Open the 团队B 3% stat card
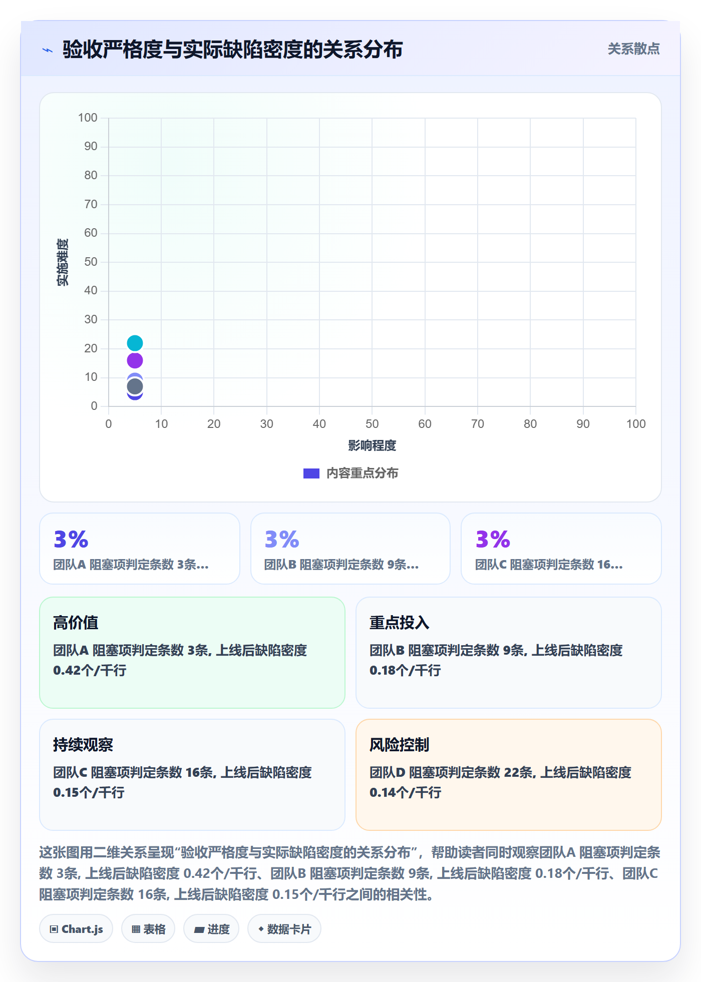 tap(350, 549)
